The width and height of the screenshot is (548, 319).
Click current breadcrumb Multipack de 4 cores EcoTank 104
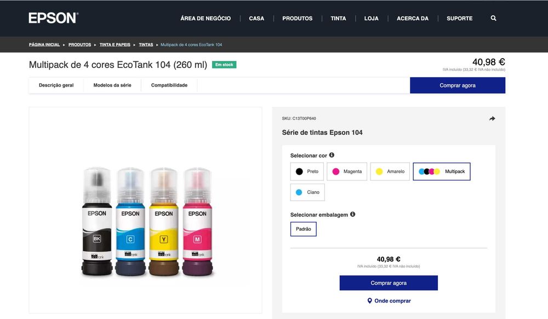point(191,45)
